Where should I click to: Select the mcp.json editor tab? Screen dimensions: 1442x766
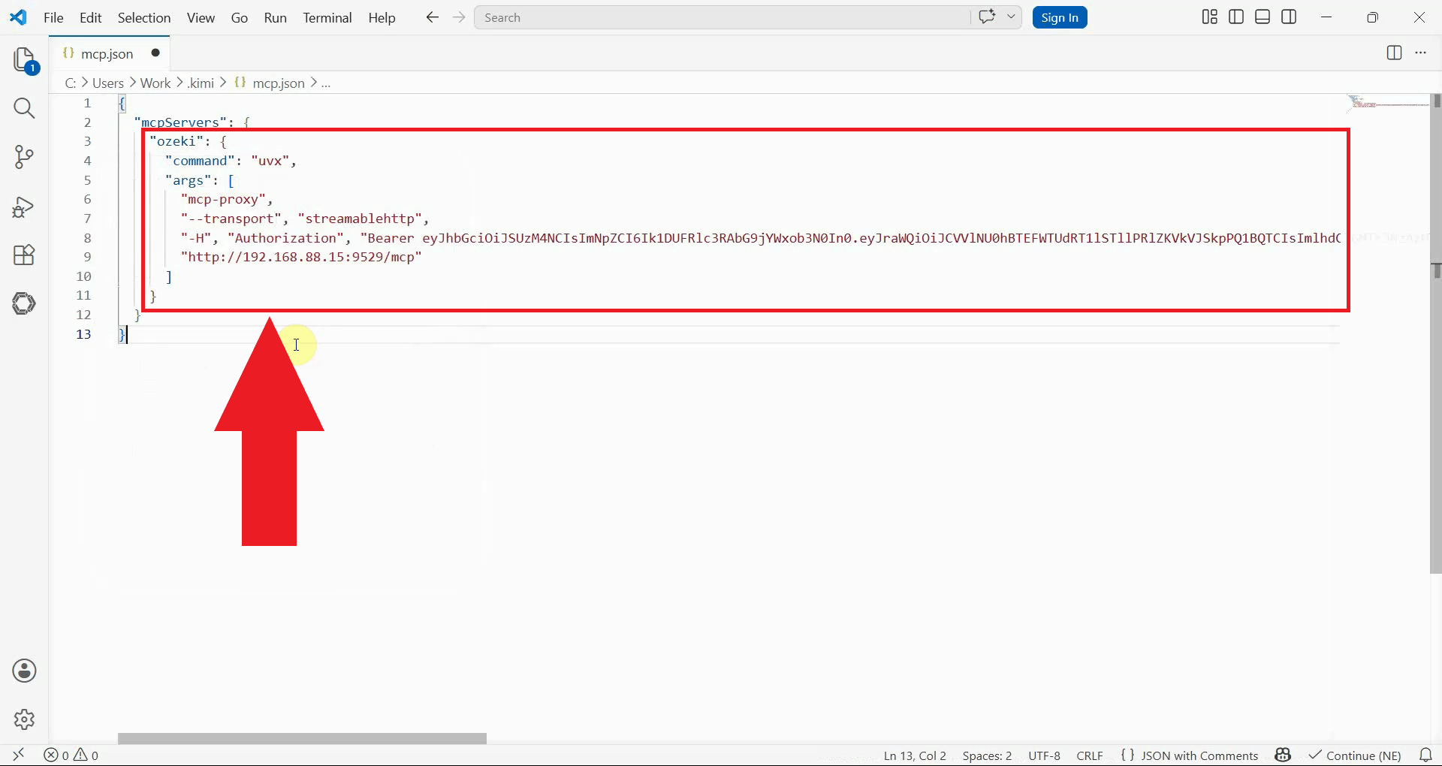(x=107, y=53)
